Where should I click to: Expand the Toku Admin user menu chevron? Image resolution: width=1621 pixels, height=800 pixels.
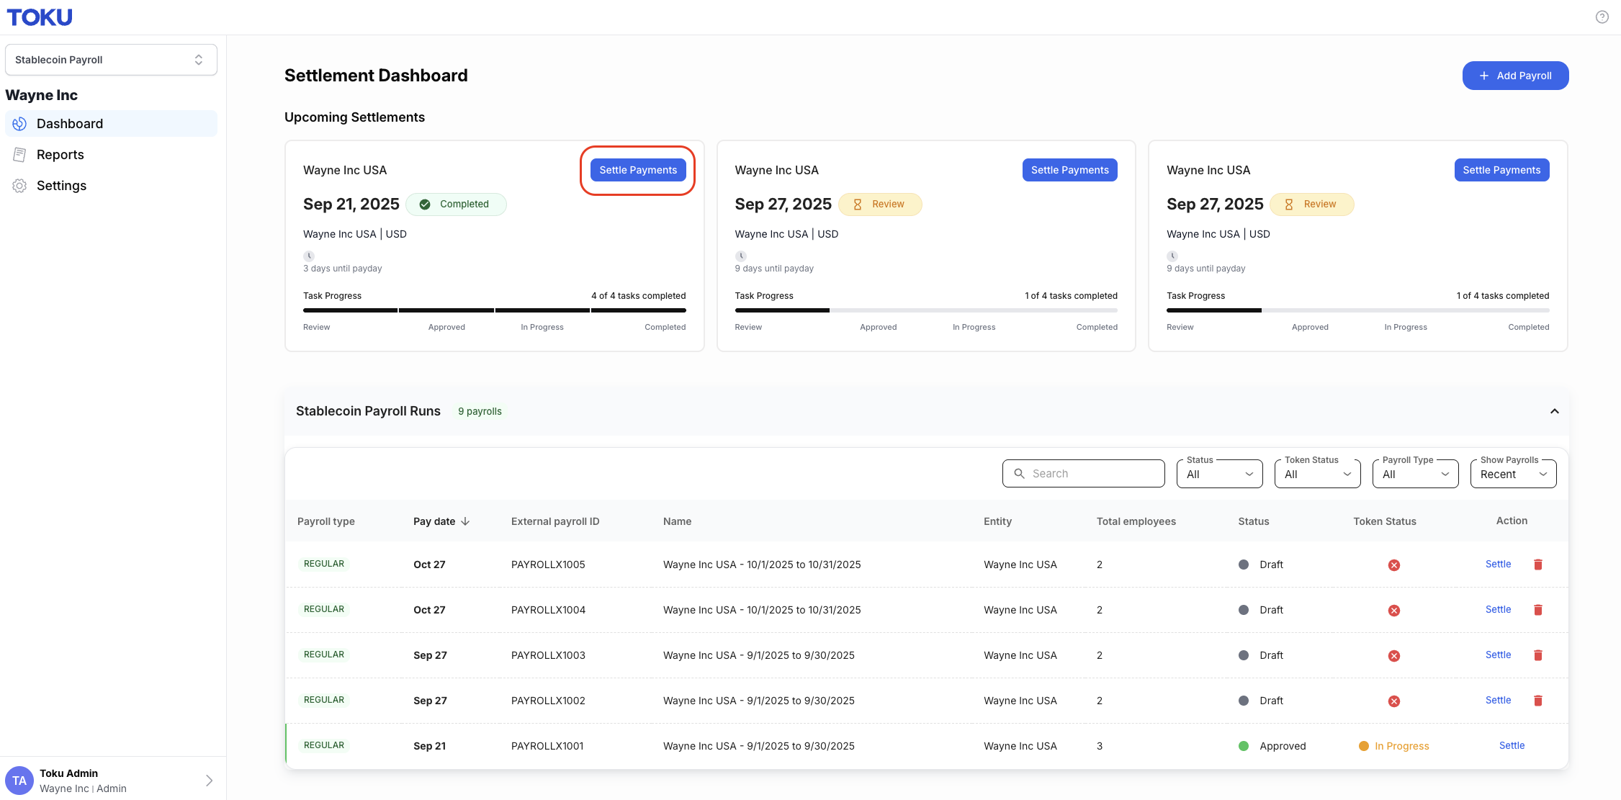click(x=209, y=781)
